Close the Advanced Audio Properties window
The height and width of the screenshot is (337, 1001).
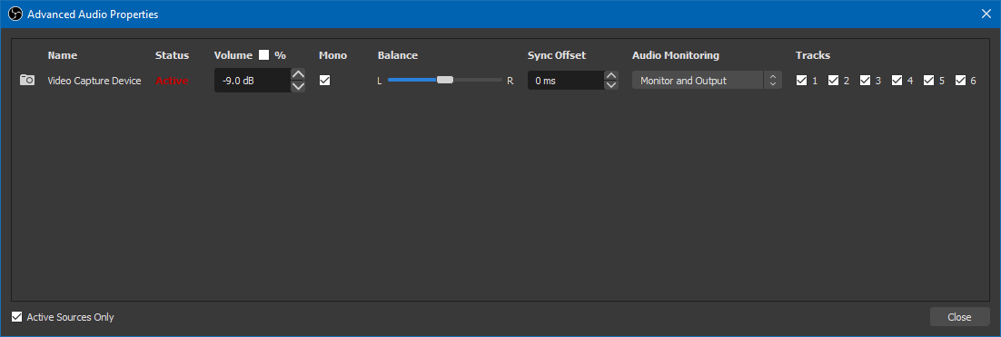pos(986,14)
